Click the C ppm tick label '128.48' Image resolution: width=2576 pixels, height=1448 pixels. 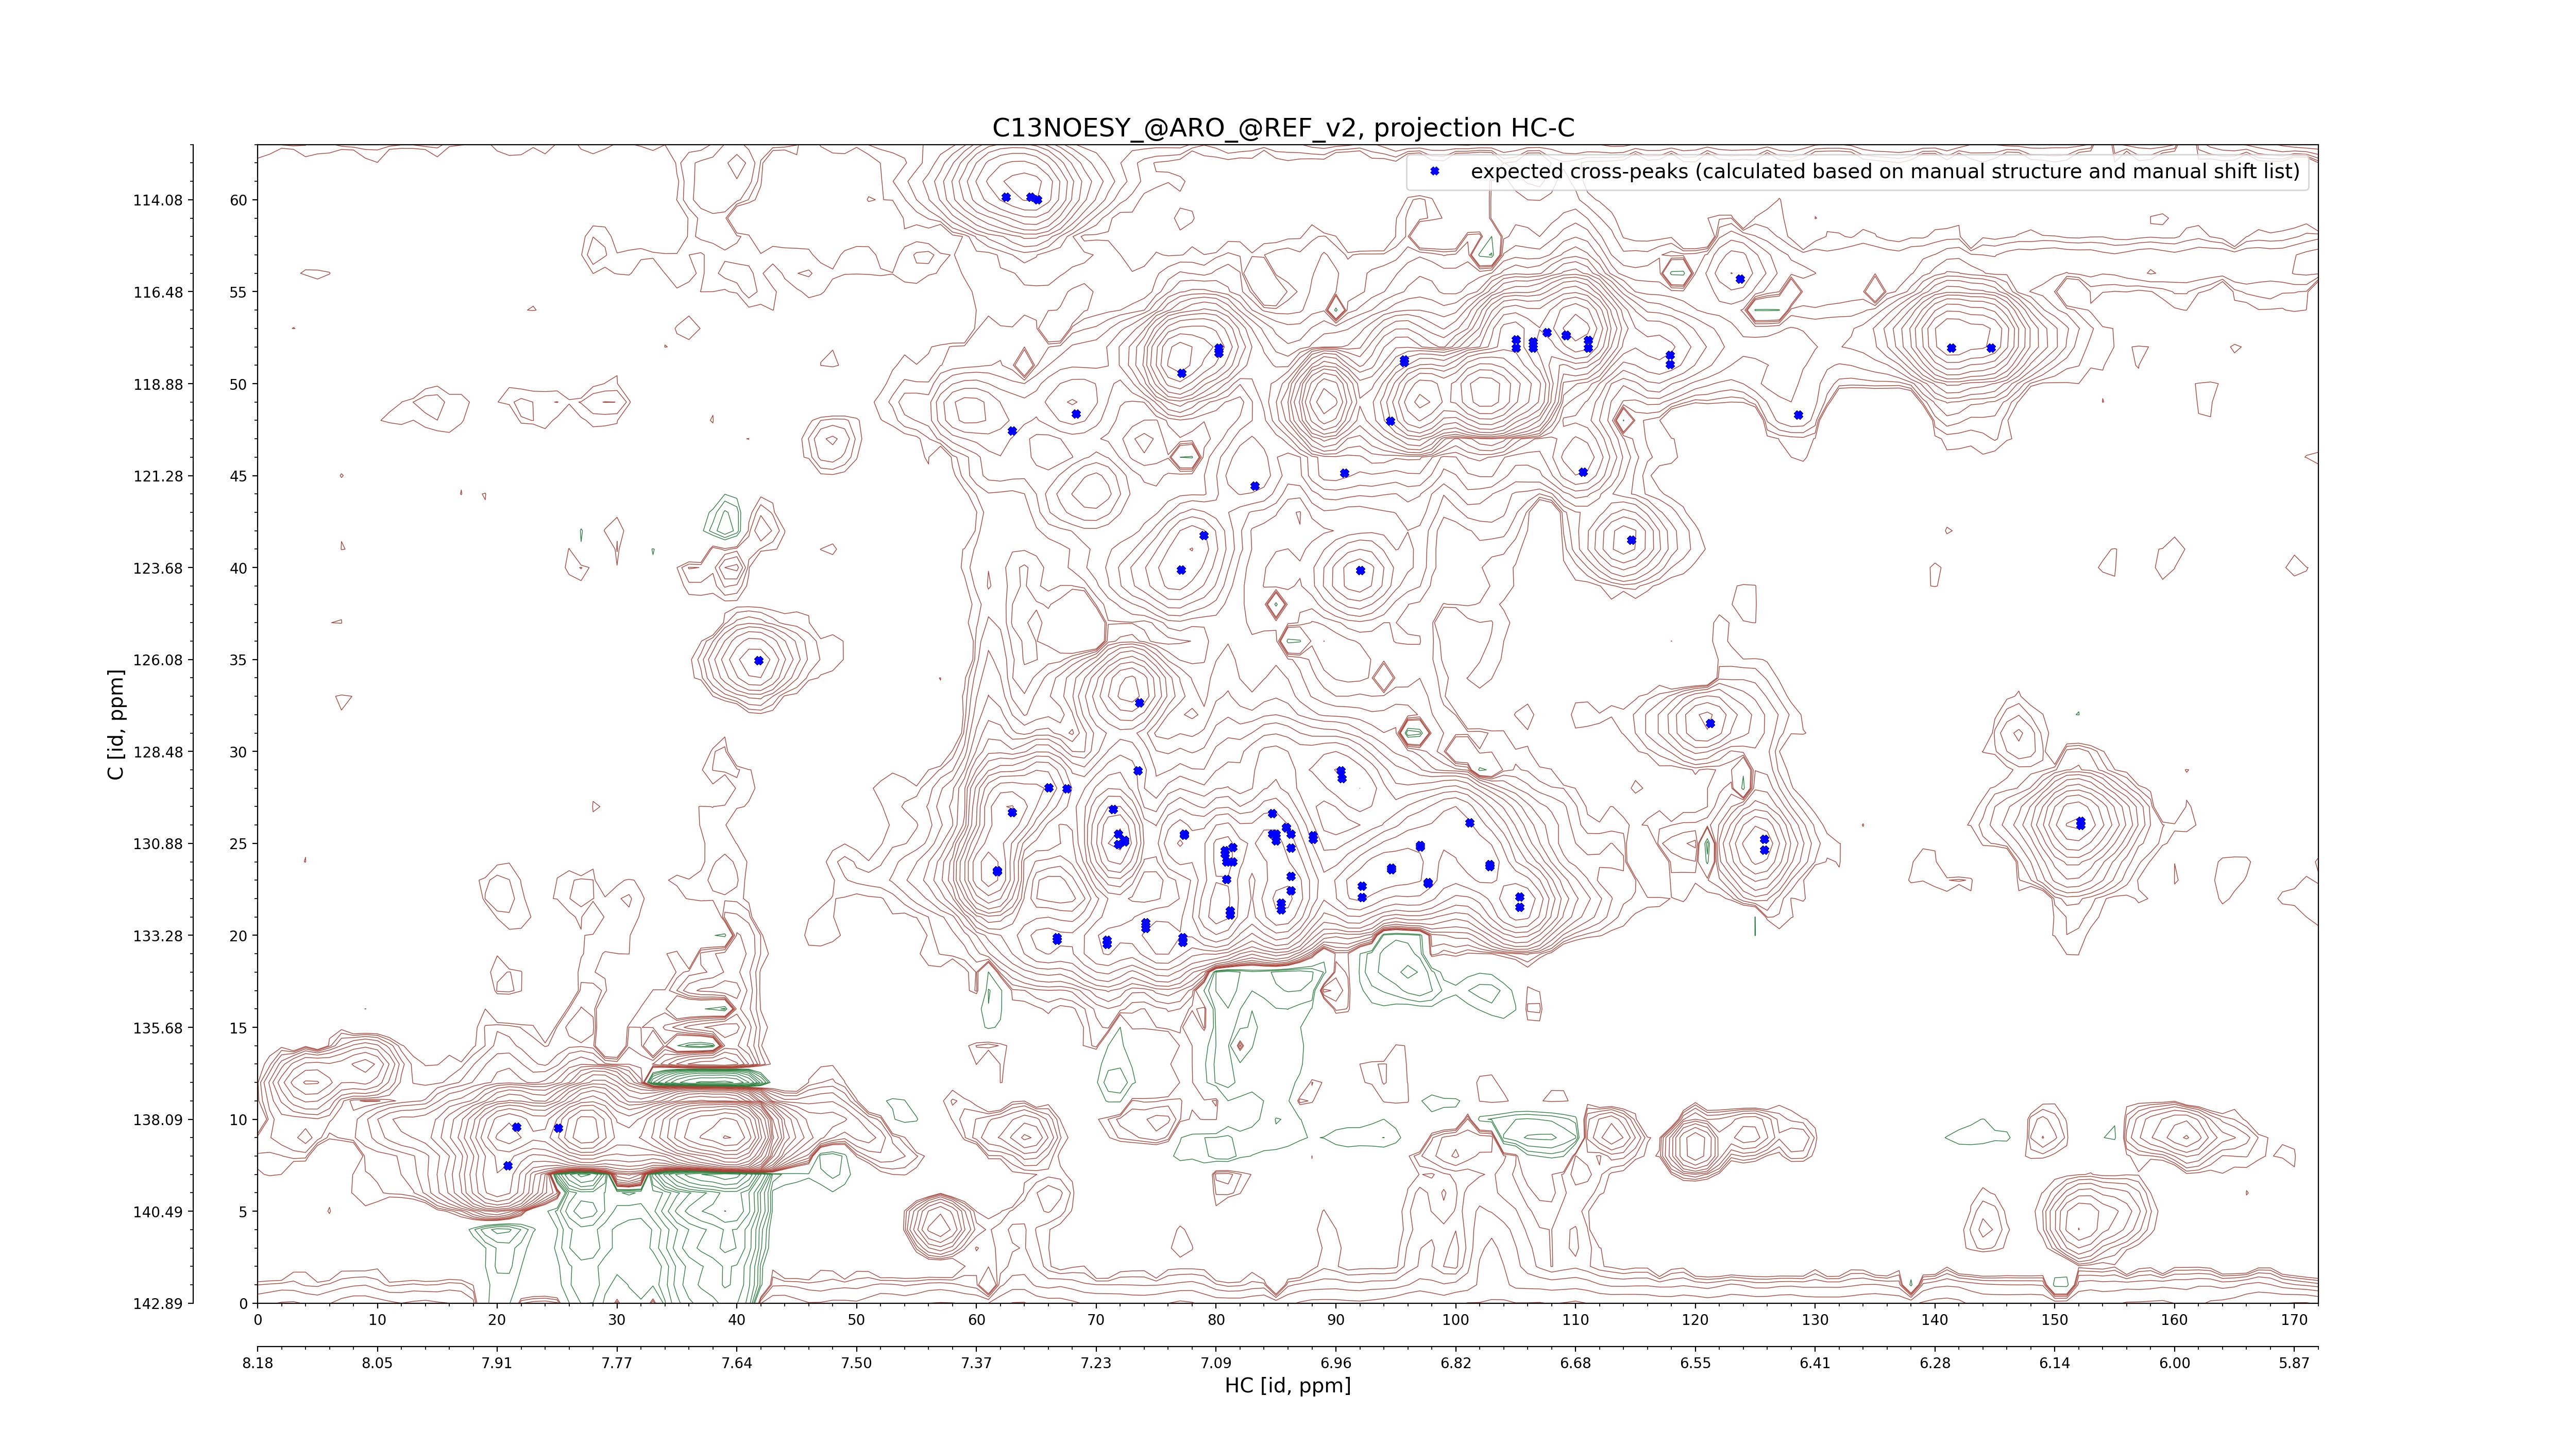[x=158, y=751]
